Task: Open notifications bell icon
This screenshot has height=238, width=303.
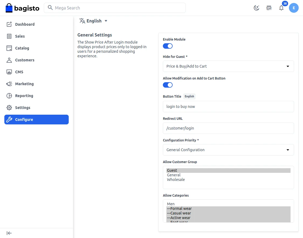Action: [281, 8]
